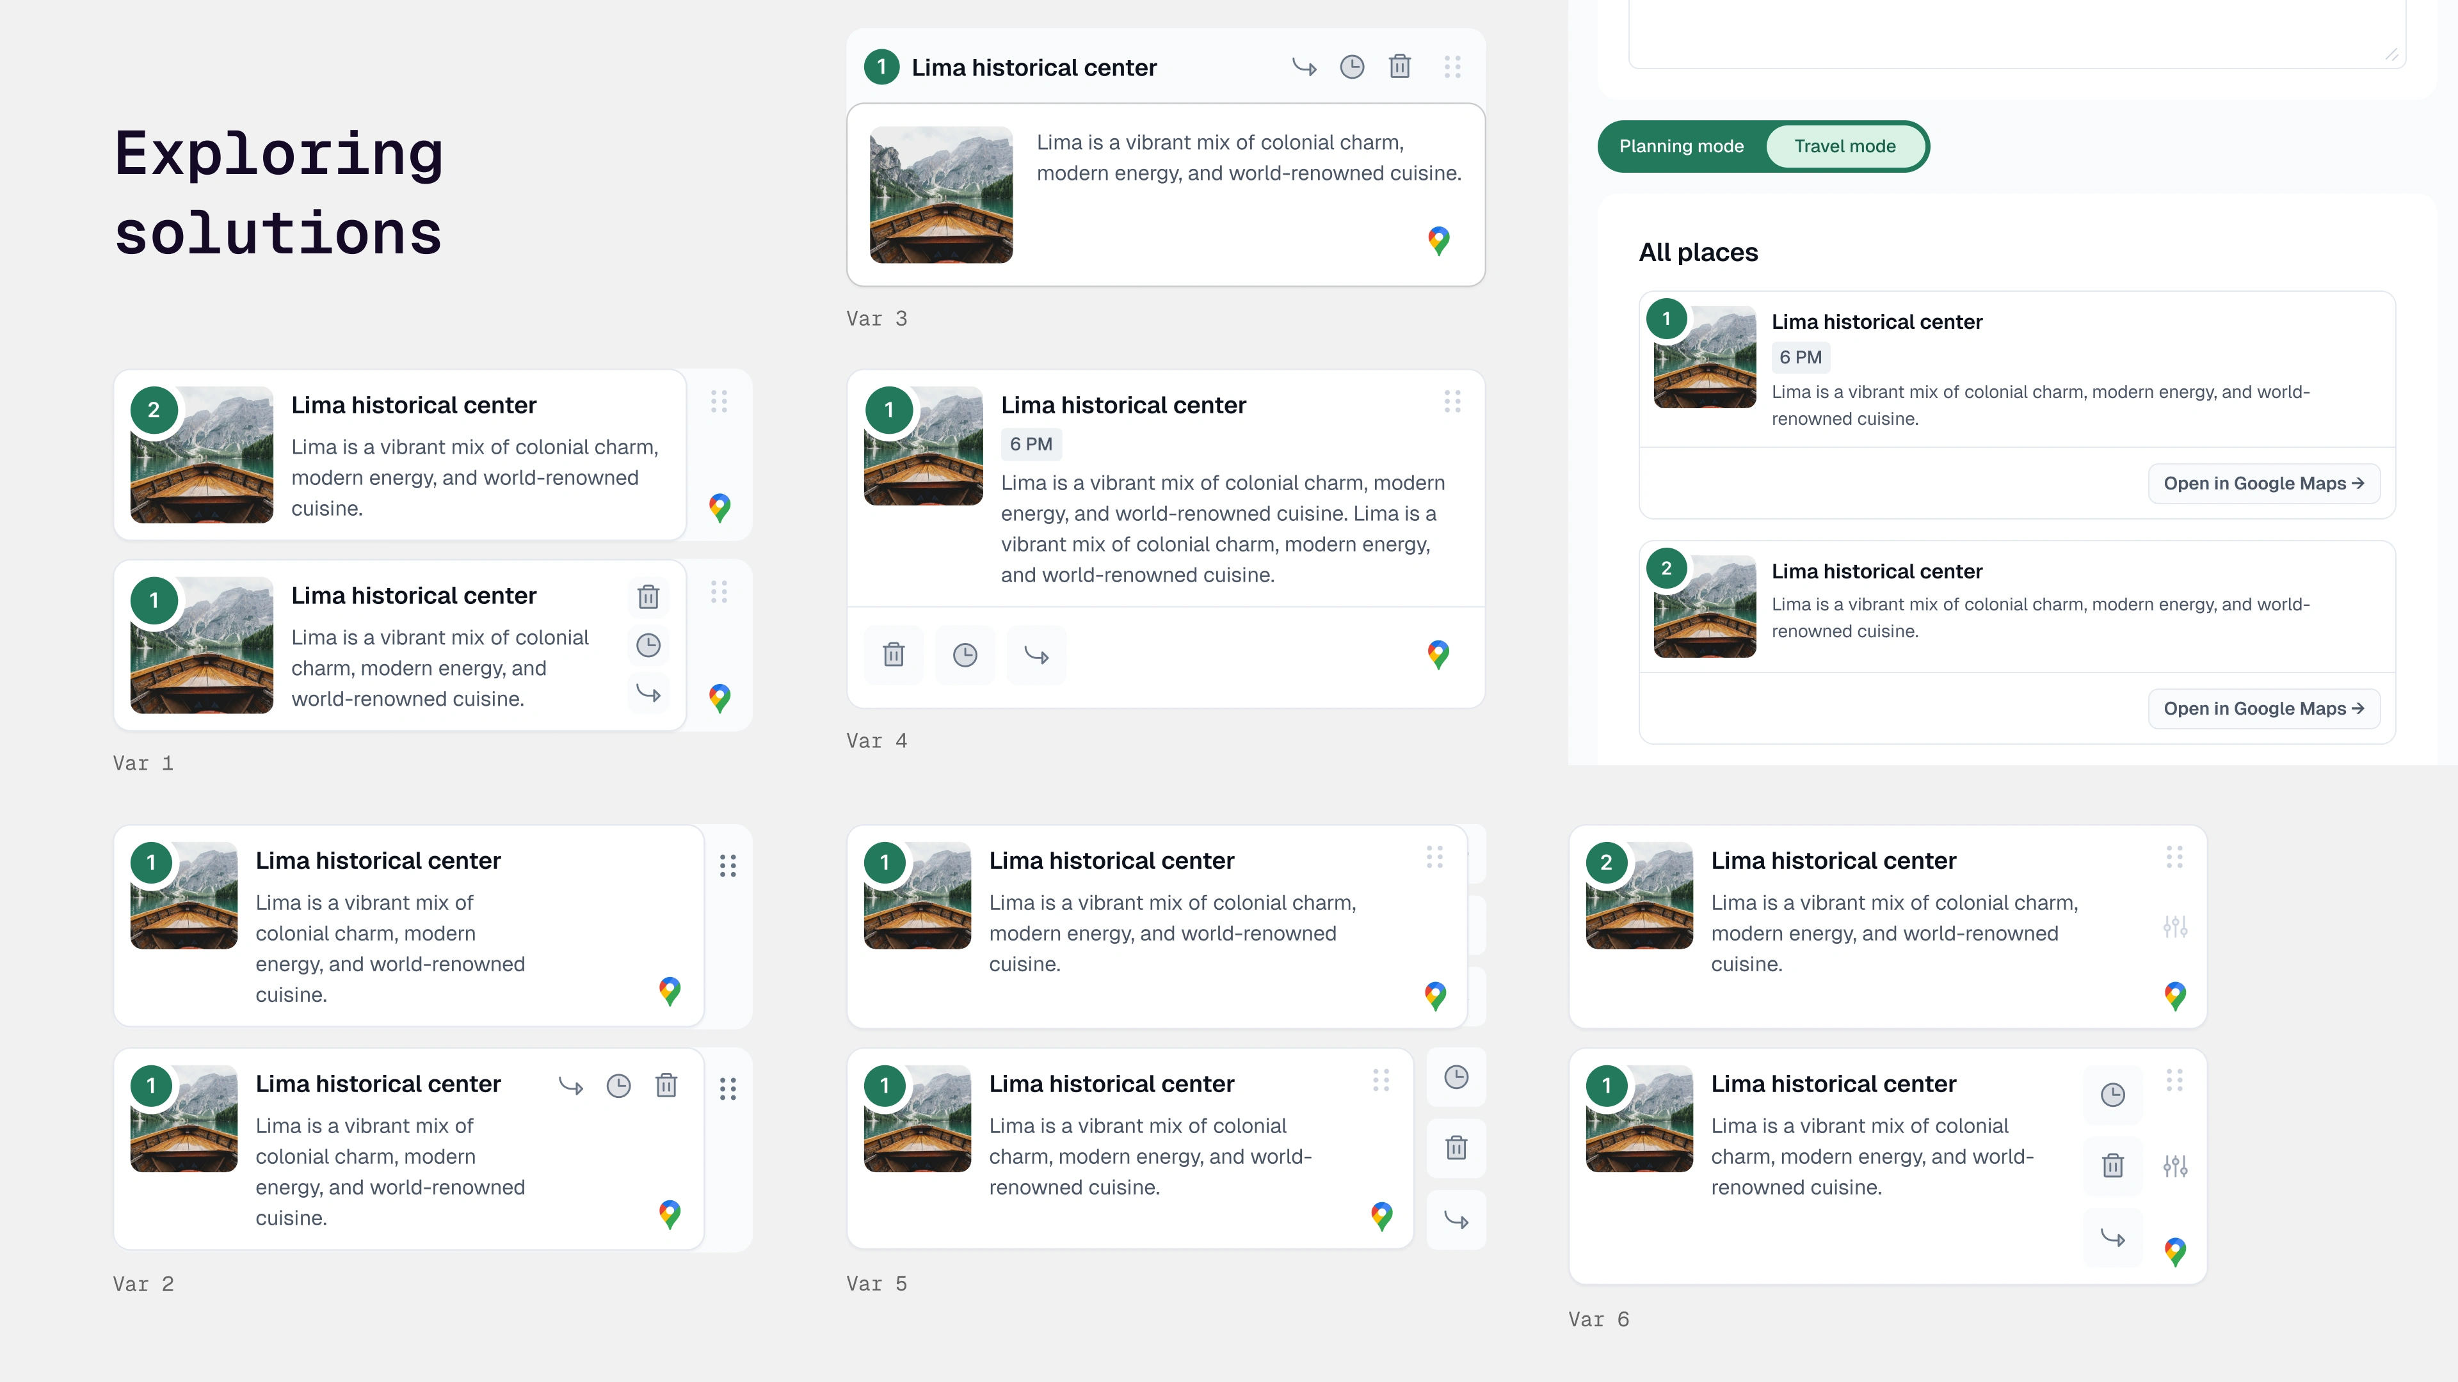Click the trash icon in Var 2 bottom card
Image resolution: width=2458 pixels, height=1382 pixels.
tap(666, 1085)
